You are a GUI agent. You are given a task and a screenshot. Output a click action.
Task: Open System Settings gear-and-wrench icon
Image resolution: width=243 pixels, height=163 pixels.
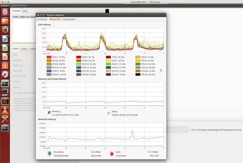click(5, 75)
